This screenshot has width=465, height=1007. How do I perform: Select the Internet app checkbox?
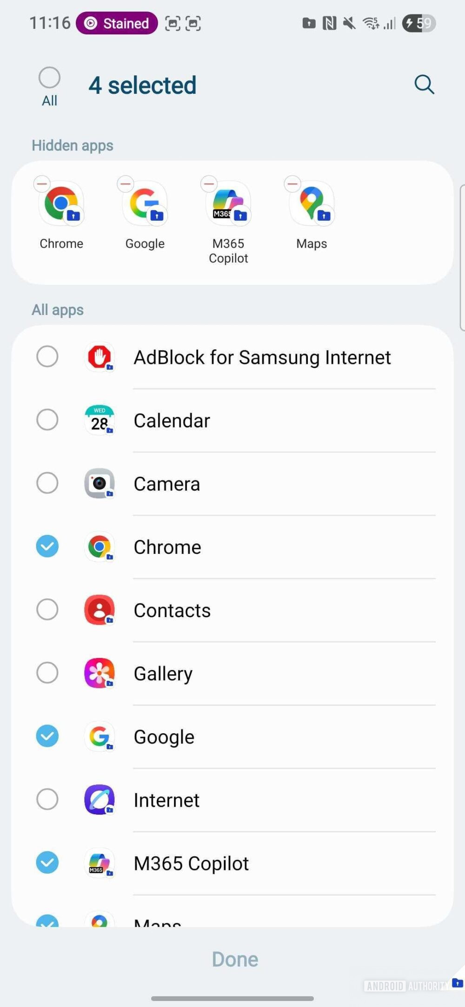47,799
